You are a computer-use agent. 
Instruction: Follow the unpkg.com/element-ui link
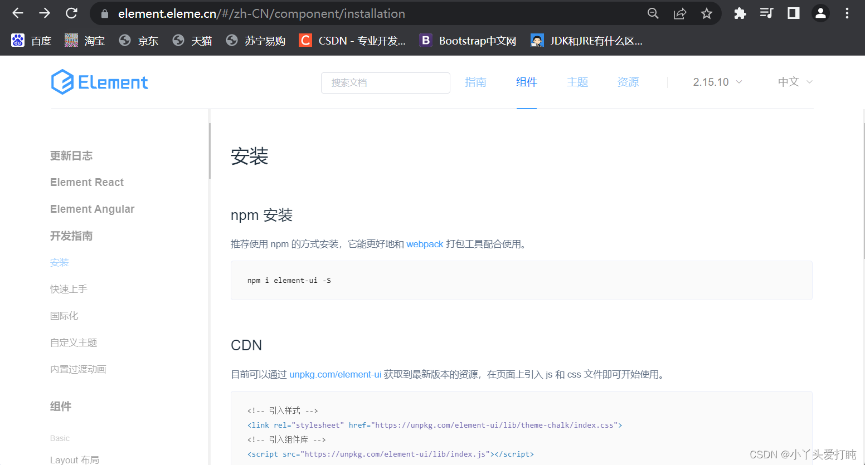tap(336, 374)
